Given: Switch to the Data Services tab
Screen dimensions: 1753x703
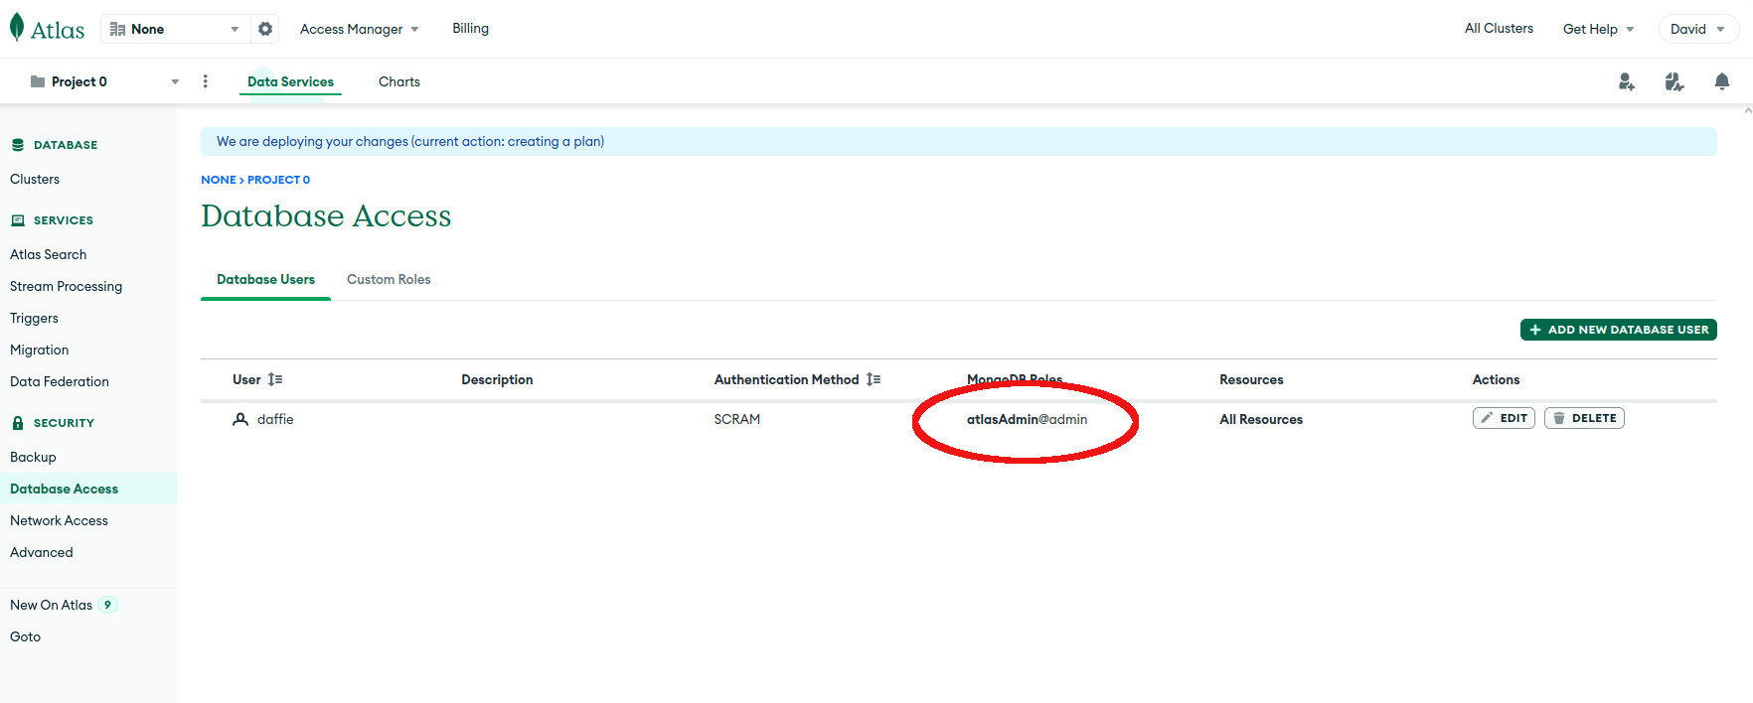Looking at the screenshot, I should 290,81.
